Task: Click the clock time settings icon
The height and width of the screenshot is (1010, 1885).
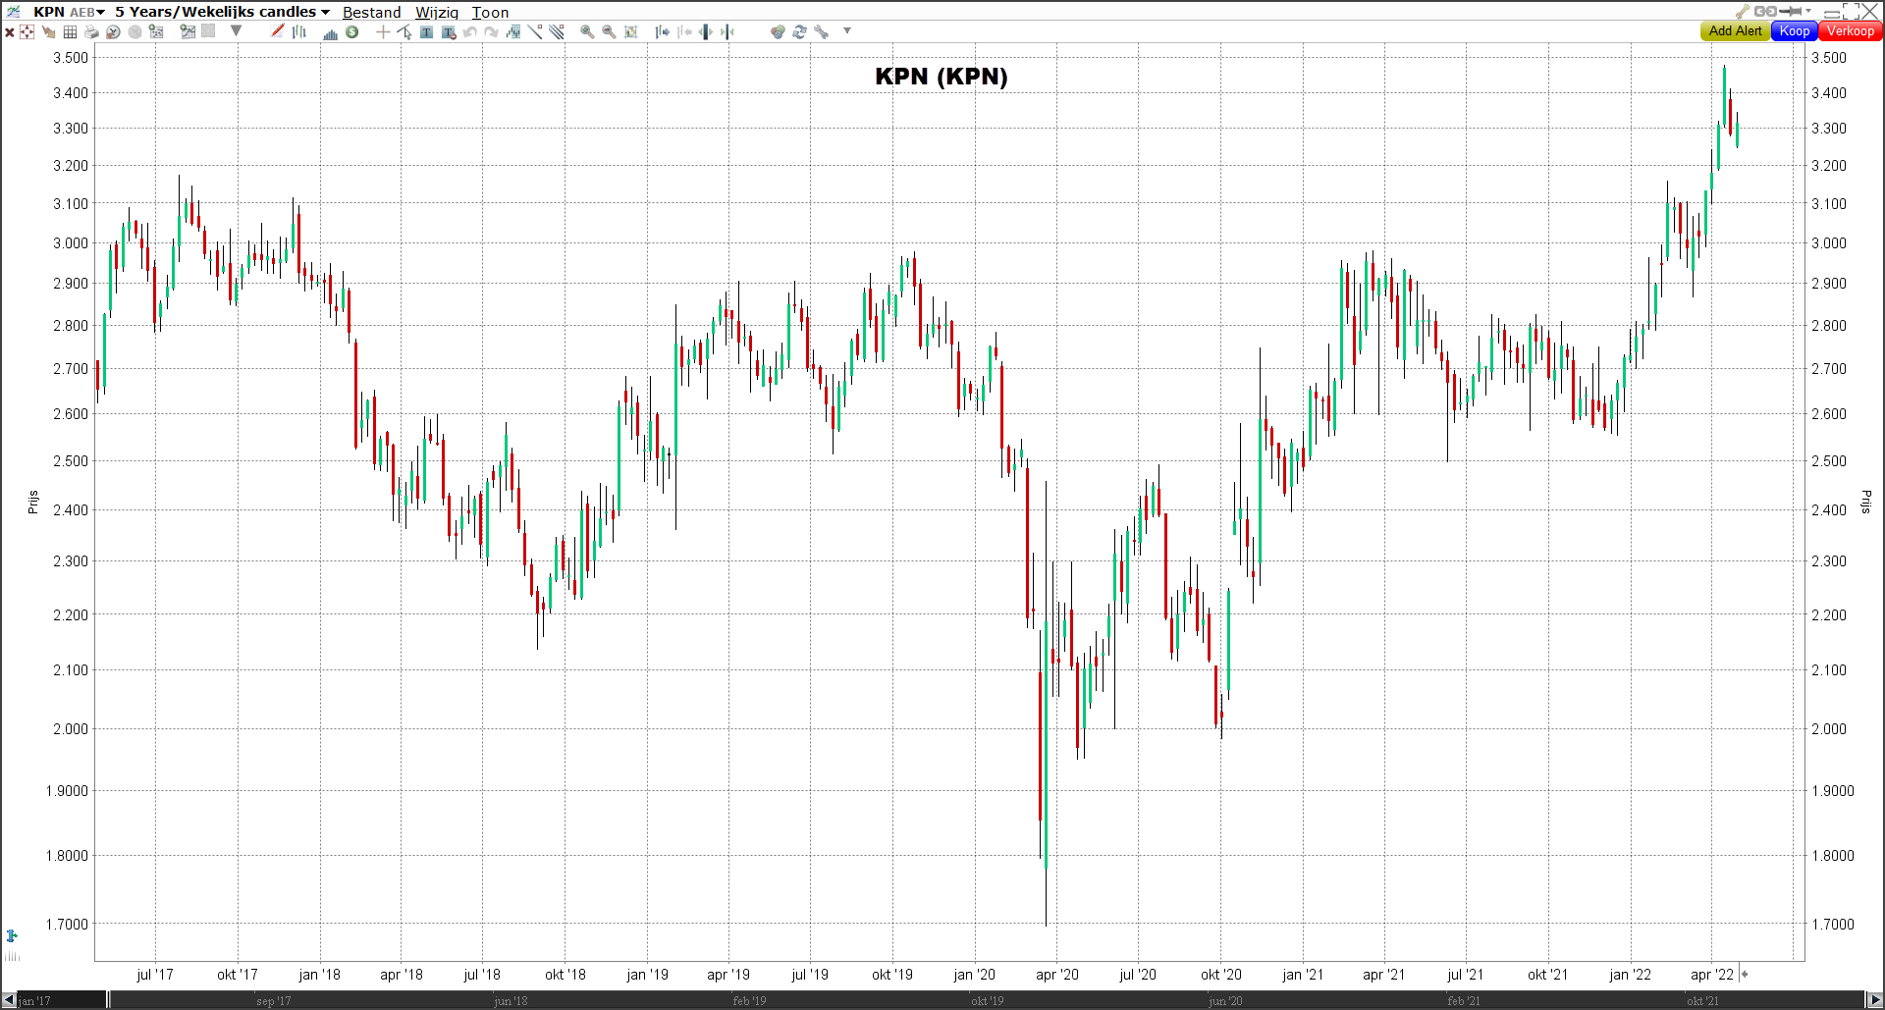Action: 113,32
